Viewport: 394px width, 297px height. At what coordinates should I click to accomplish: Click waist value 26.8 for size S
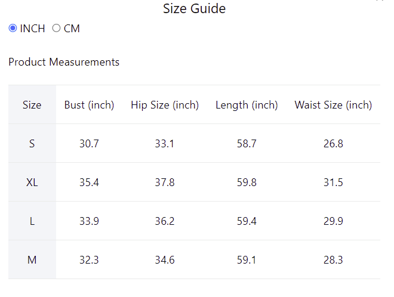[x=333, y=144]
